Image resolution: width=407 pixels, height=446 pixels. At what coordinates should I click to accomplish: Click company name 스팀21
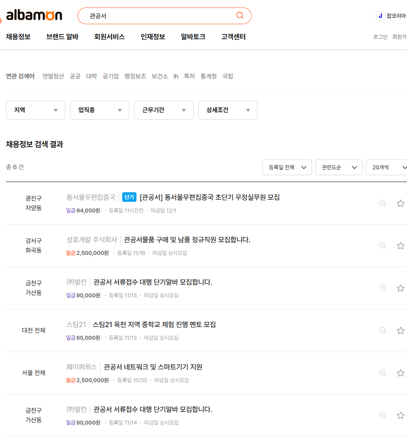click(x=76, y=324)
